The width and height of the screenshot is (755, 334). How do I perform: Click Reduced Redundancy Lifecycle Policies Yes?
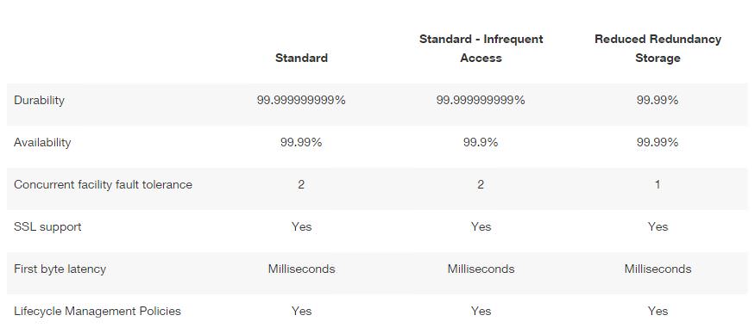[657, 311]
